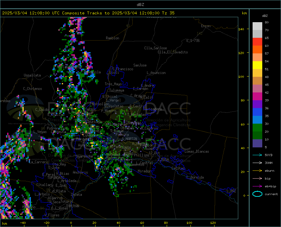
Task: Click the S_MARTIN map label
Action: point(129,139)
